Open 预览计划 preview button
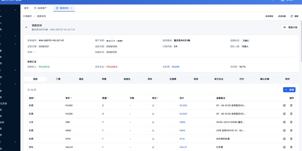This screenshot has width=302, height=151. pyautogui.click(x=290, y=27)
